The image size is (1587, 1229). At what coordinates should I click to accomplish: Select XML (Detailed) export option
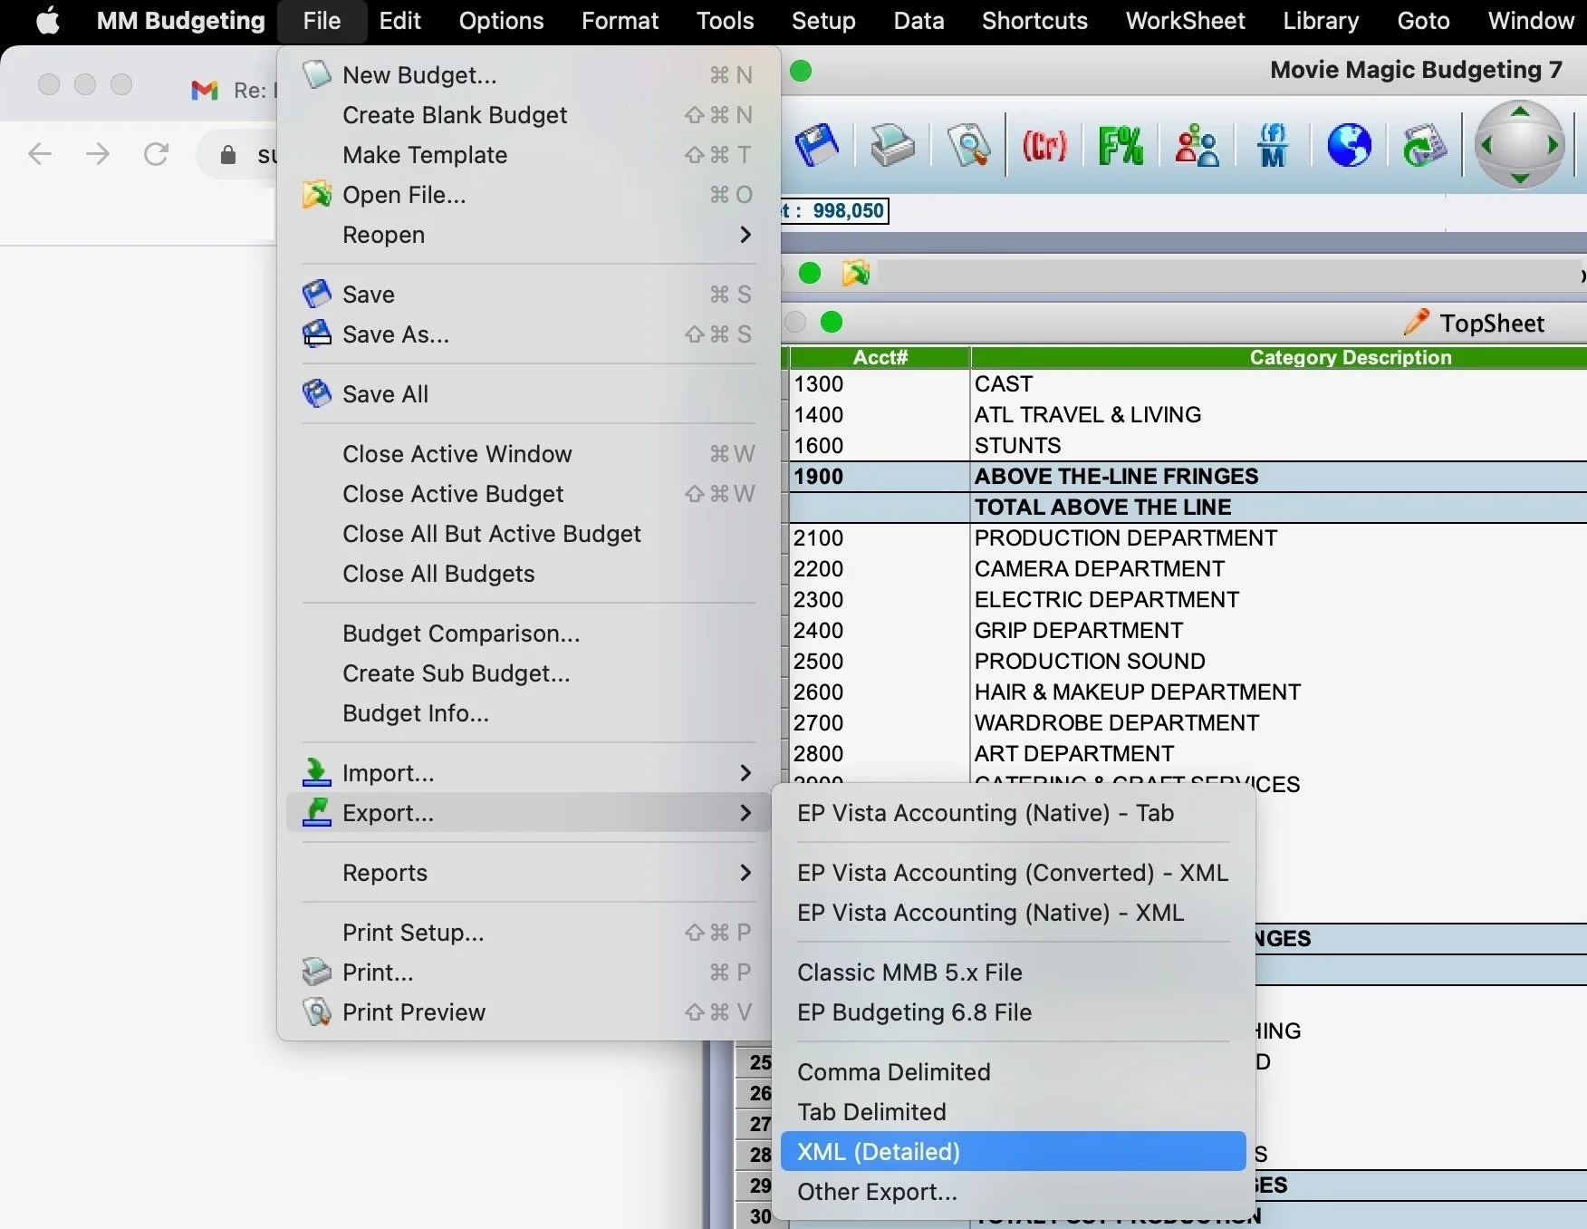coord(1013,1152)
